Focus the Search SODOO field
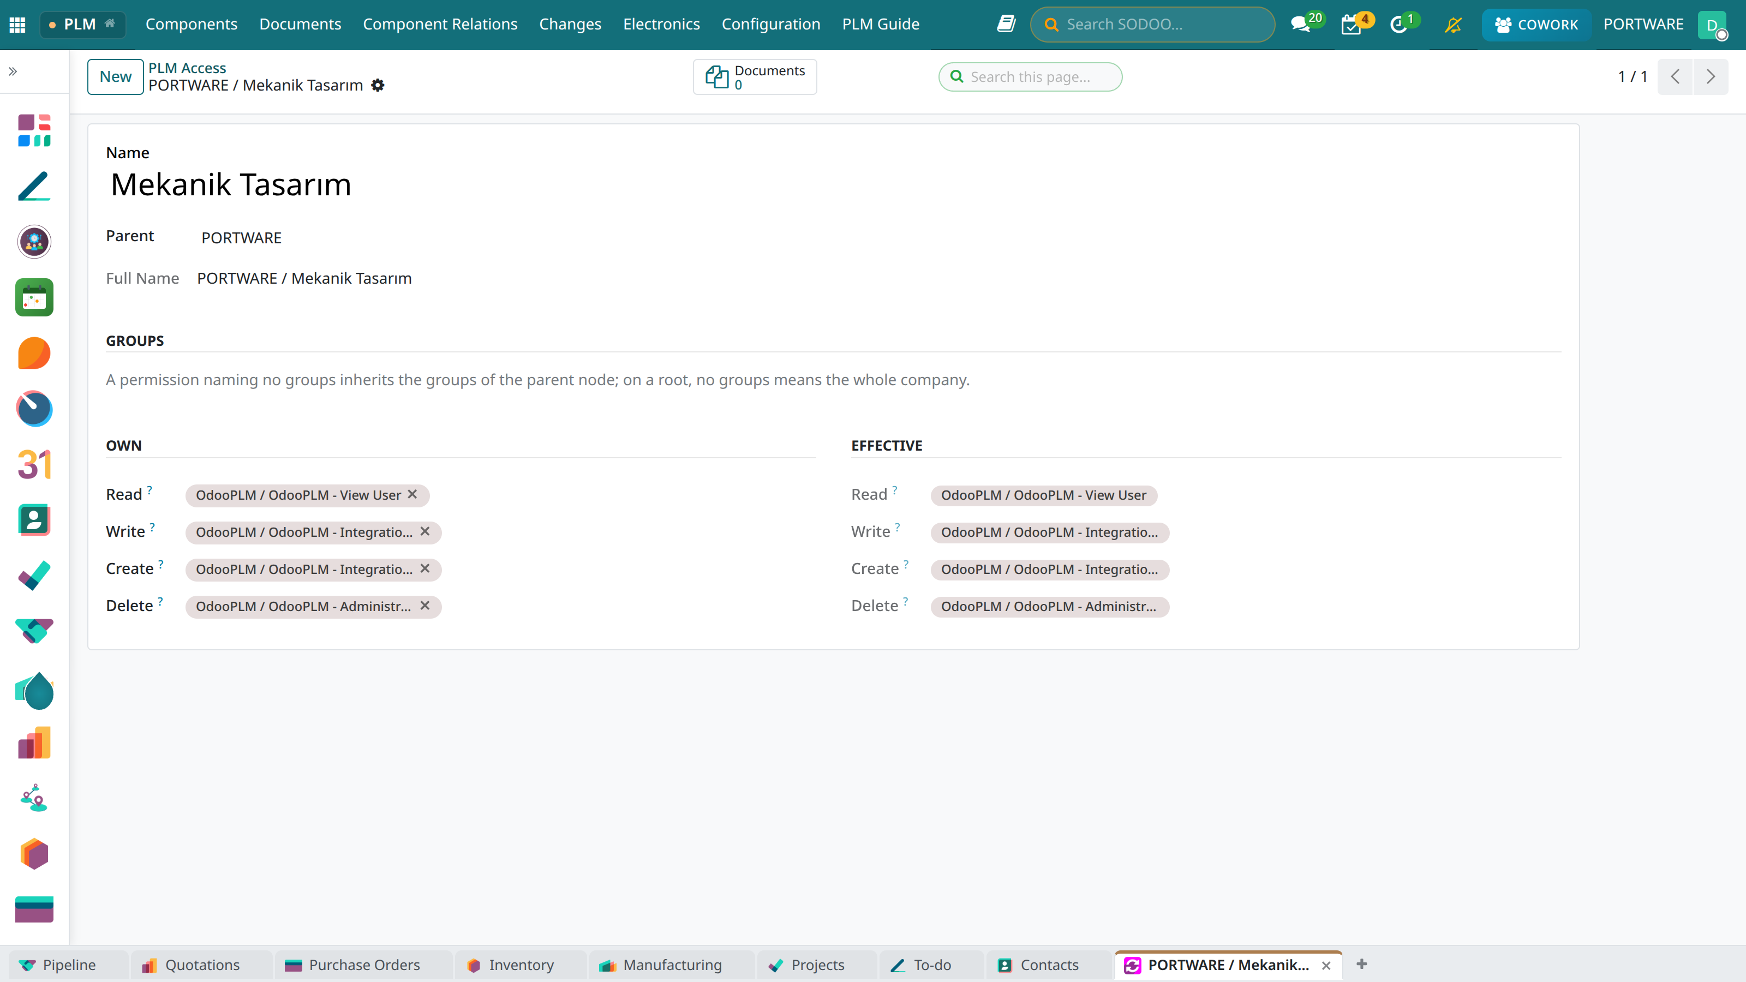Image resolution: width=1746 pixels, height=982 pixels. (1152, 25)
